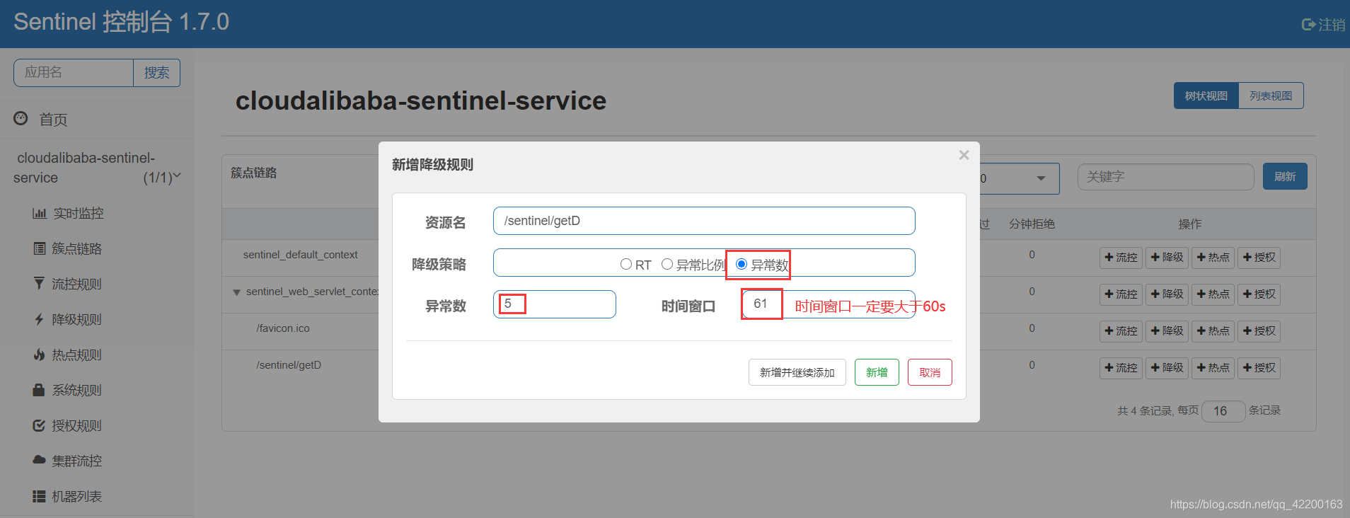Close the 新增降级规则 dialog
The height and width of the screenshot is (518, 1350).
[x=964, y=155]
